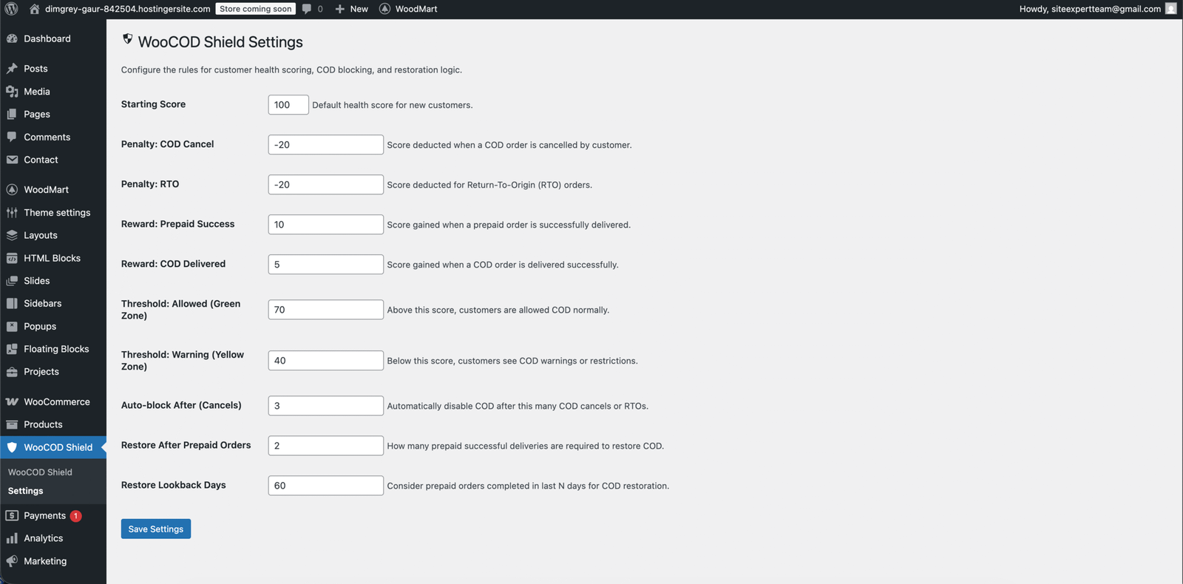Screen dimensions: 1183x584
Task: Open the Theme settings menu item
Action: tap(57, 212)
